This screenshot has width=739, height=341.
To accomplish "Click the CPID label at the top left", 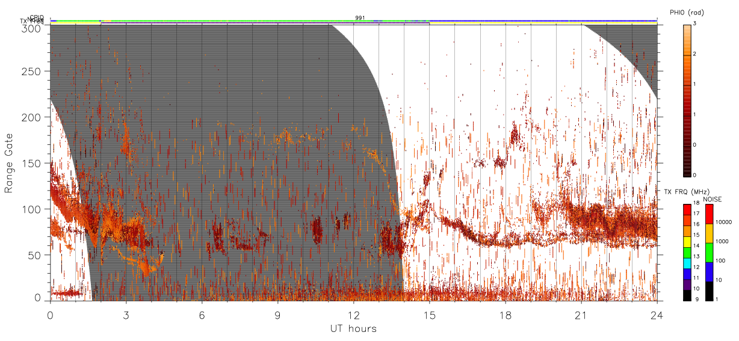I will (37, 17).
